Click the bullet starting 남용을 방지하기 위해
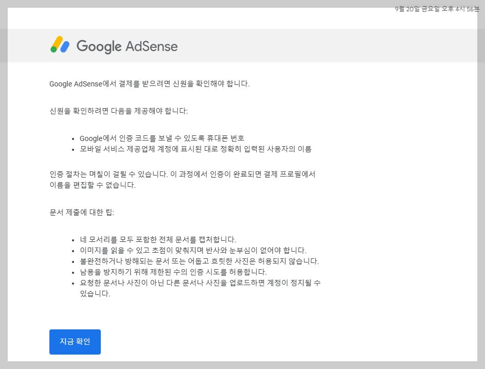485x369 pixels. click(x=173, y=272)
